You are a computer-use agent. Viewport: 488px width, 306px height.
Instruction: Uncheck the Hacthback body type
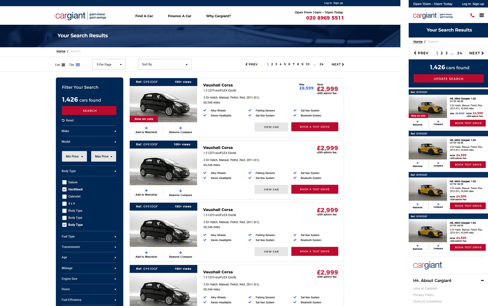[x=64, y=189]
